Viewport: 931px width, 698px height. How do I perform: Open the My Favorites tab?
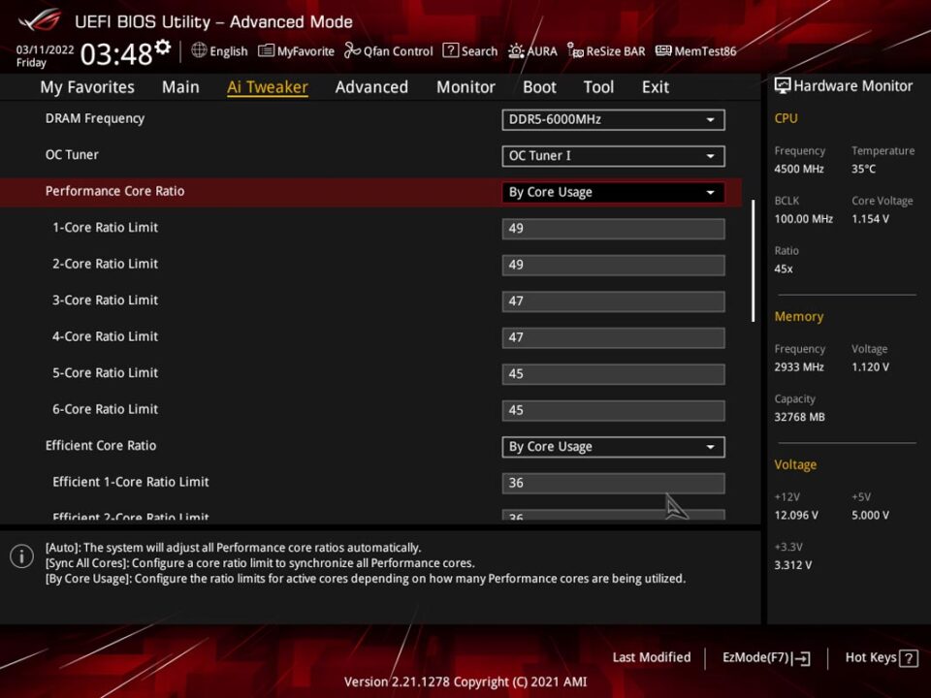pos(87,87)
